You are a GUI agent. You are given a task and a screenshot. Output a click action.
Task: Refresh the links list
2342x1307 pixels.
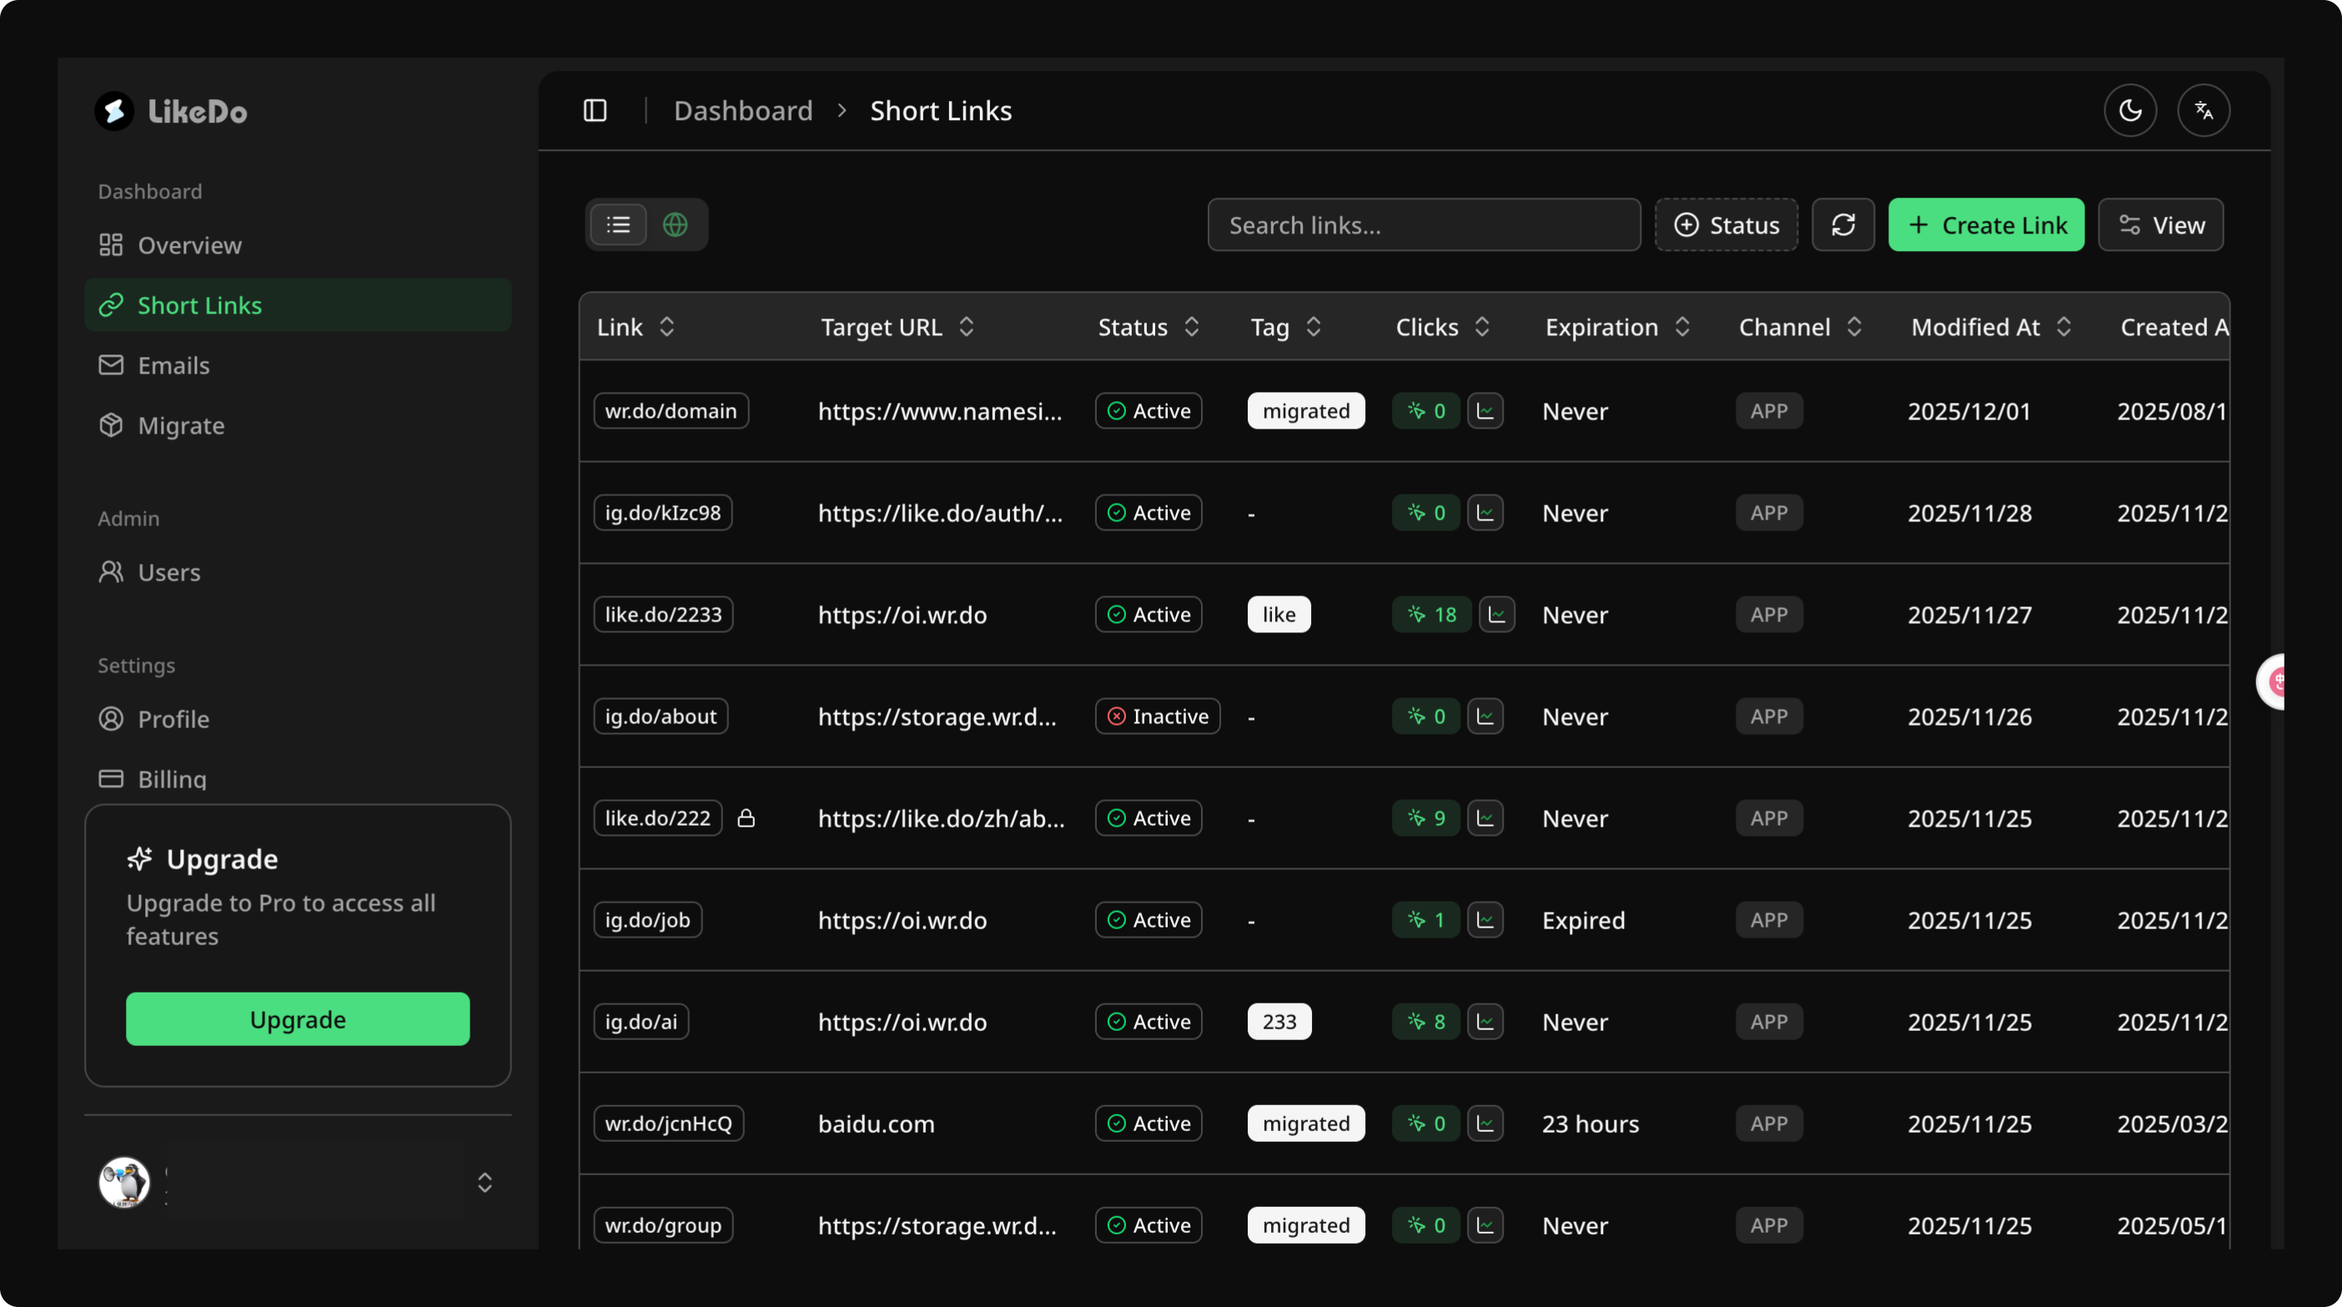point(1844,224)
